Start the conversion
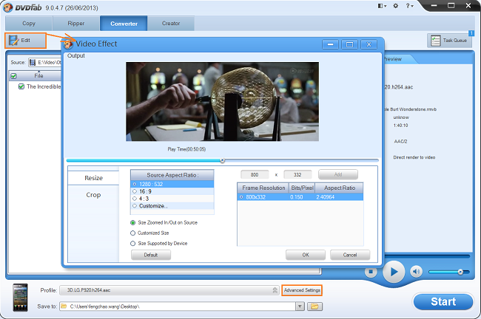 point(443,302)
